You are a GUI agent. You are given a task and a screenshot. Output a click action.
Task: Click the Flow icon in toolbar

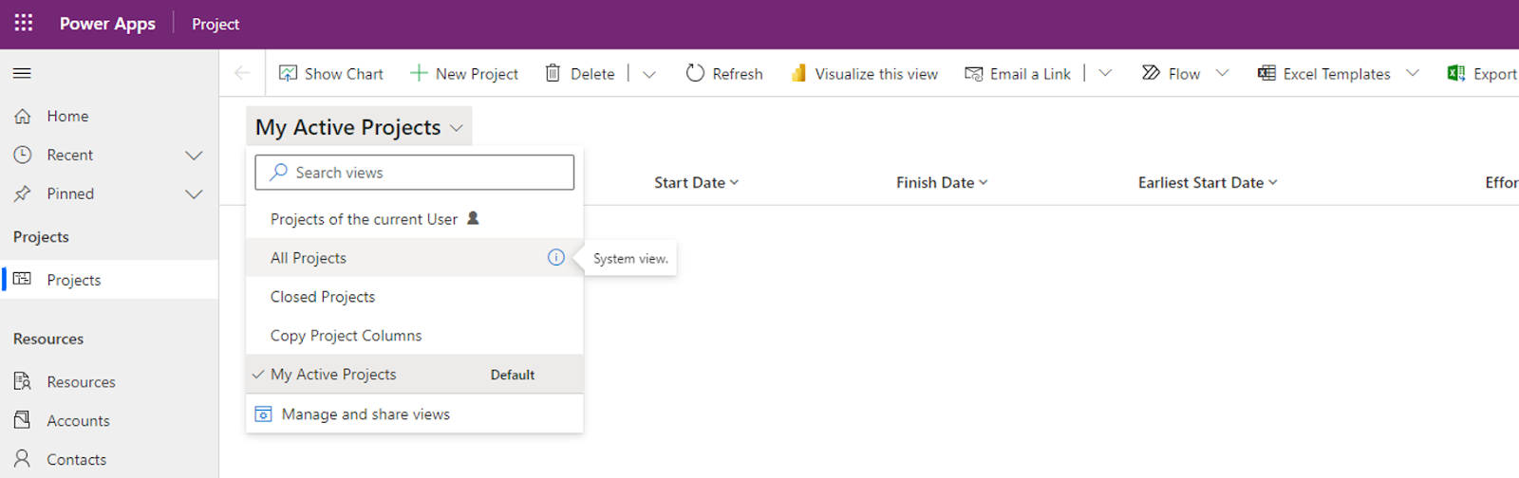point(1151,73)
